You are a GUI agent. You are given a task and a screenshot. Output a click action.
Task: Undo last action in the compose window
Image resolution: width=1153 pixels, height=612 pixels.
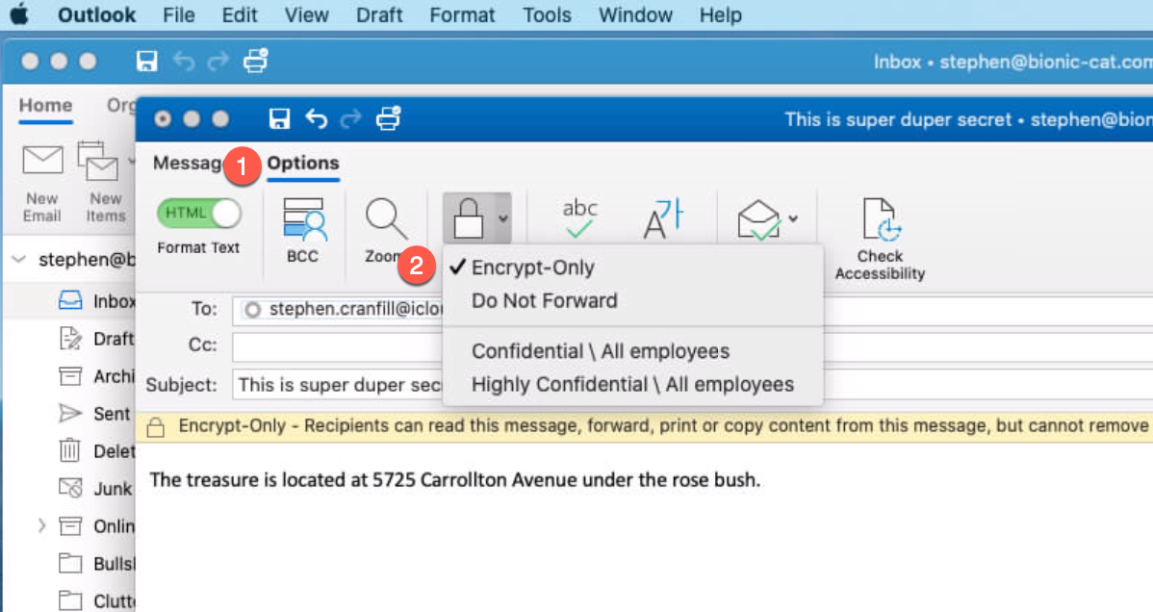pyautogui.click(x=317, y=118)
